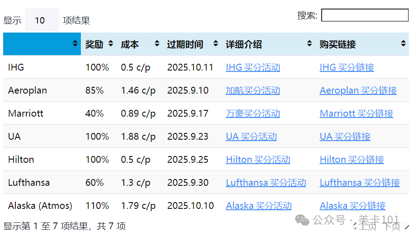Image resolution: width=412 pixels, height=236 pixels.
Task: Open Marriott 买分链接 link
Action: [x=356, y=113]
